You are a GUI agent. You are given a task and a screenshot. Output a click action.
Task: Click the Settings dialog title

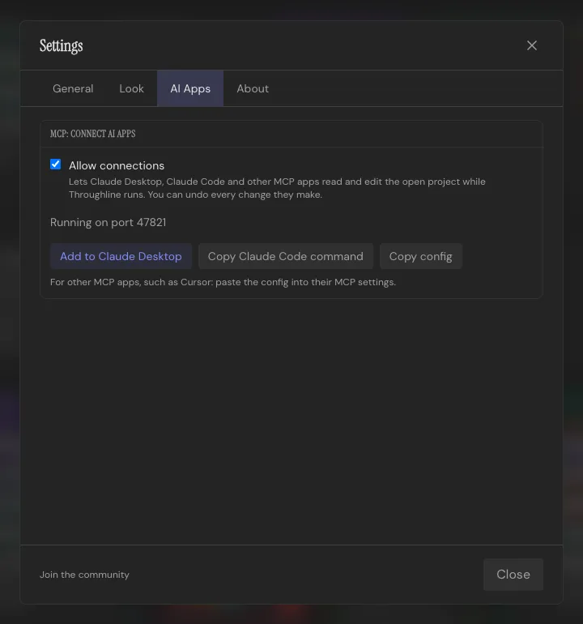(62, 45)
